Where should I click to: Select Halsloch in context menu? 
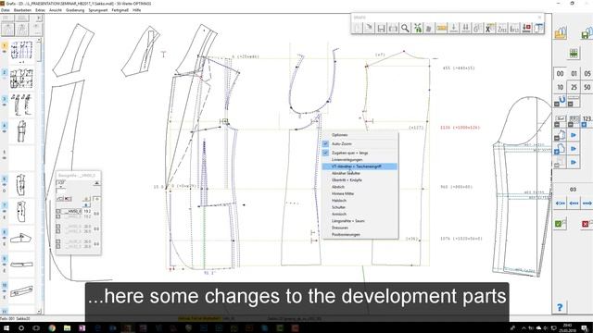[x=339, y=201]
